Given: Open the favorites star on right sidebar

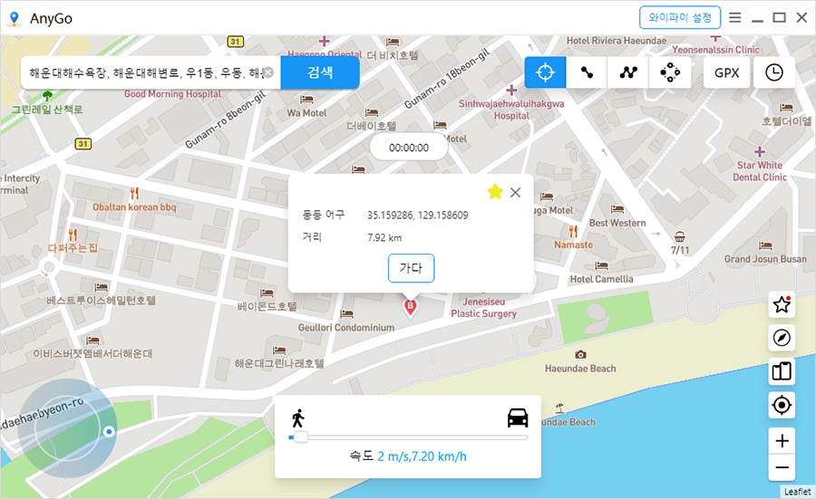Looking at the screenshot, I should (782, 305).
